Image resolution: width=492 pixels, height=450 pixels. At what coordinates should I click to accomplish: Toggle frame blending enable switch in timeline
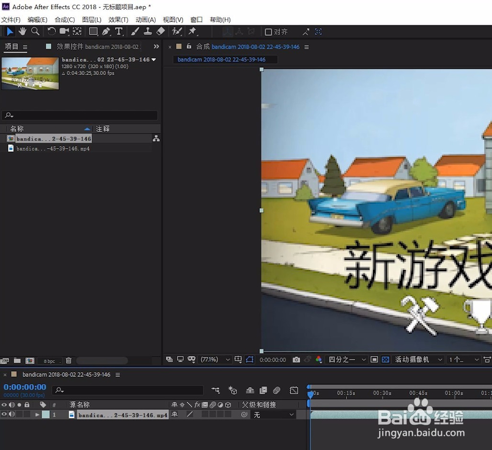[263, 390]
